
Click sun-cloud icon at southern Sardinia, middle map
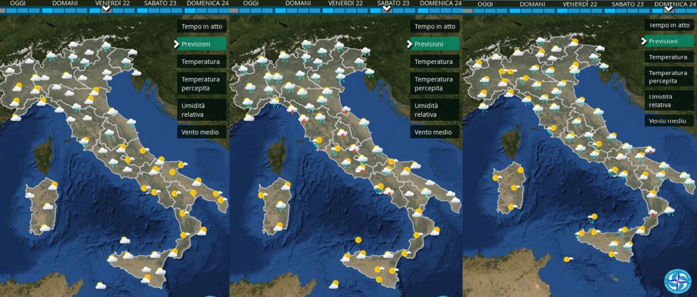coord(278,228)
